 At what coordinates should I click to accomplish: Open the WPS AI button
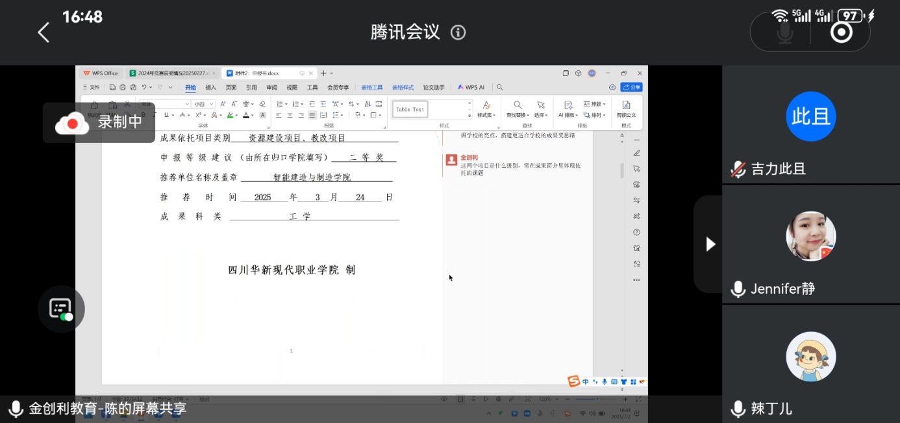click(471, 87)
